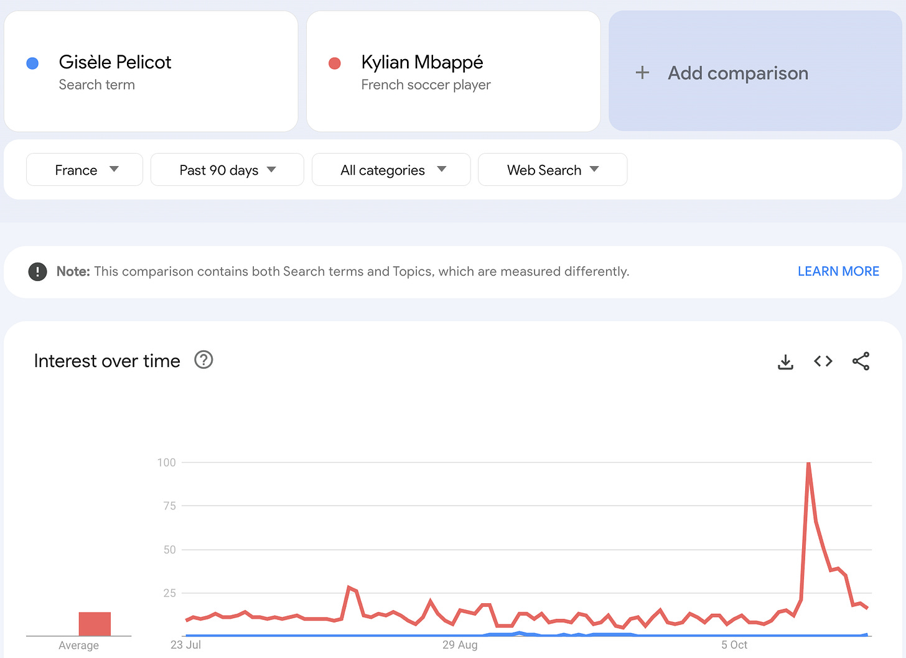Open the Past 90 days dropdown

(x=227, y=170)
